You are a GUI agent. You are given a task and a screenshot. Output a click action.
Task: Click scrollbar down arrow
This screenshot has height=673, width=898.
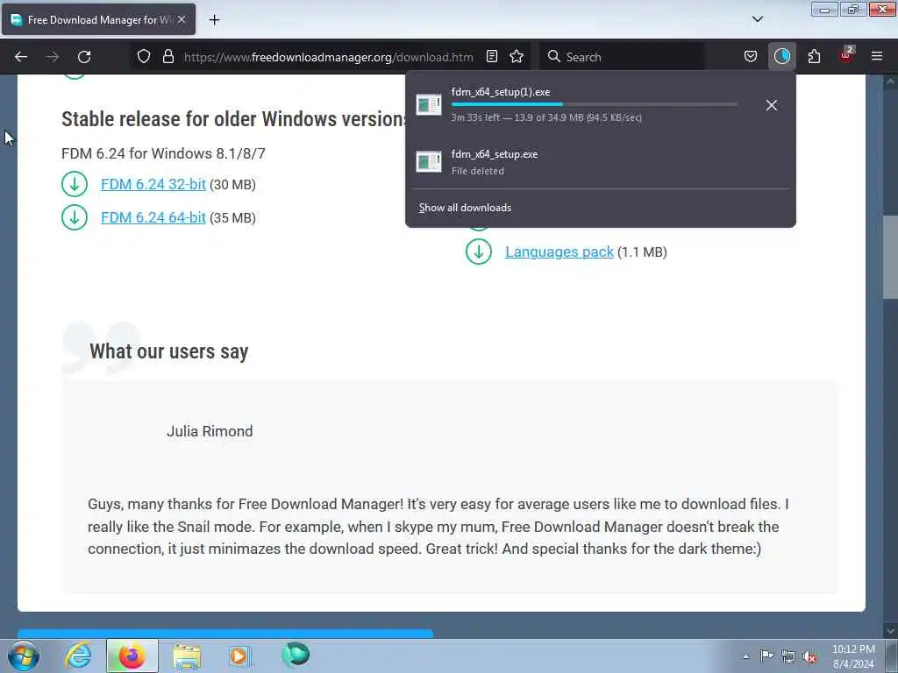pos(890,631)
